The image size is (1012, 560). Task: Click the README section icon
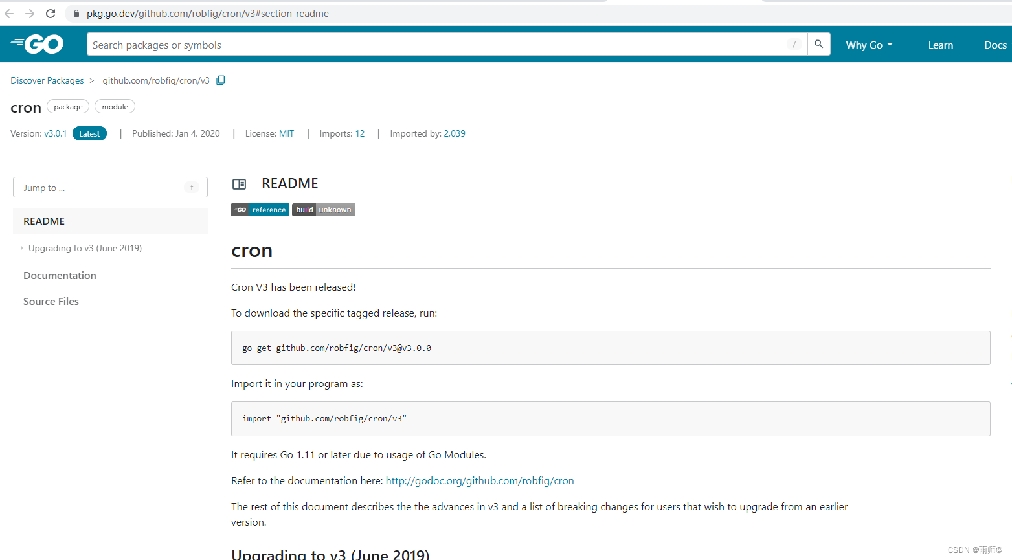pos(239,184)
